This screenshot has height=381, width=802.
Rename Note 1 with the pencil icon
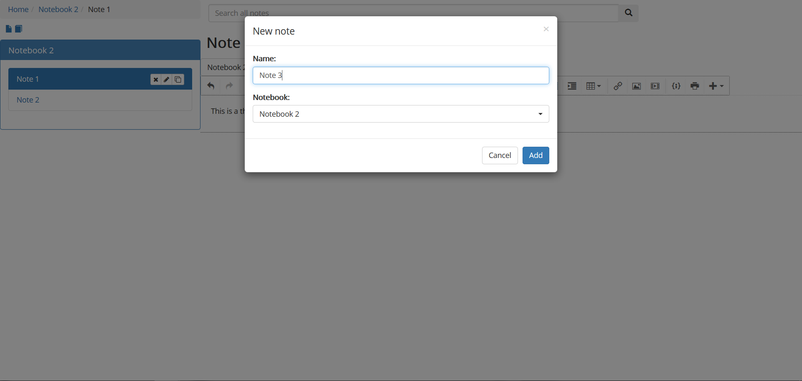tap(167, 79)
